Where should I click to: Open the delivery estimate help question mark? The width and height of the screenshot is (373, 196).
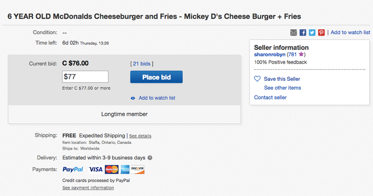tap(150, 157)
